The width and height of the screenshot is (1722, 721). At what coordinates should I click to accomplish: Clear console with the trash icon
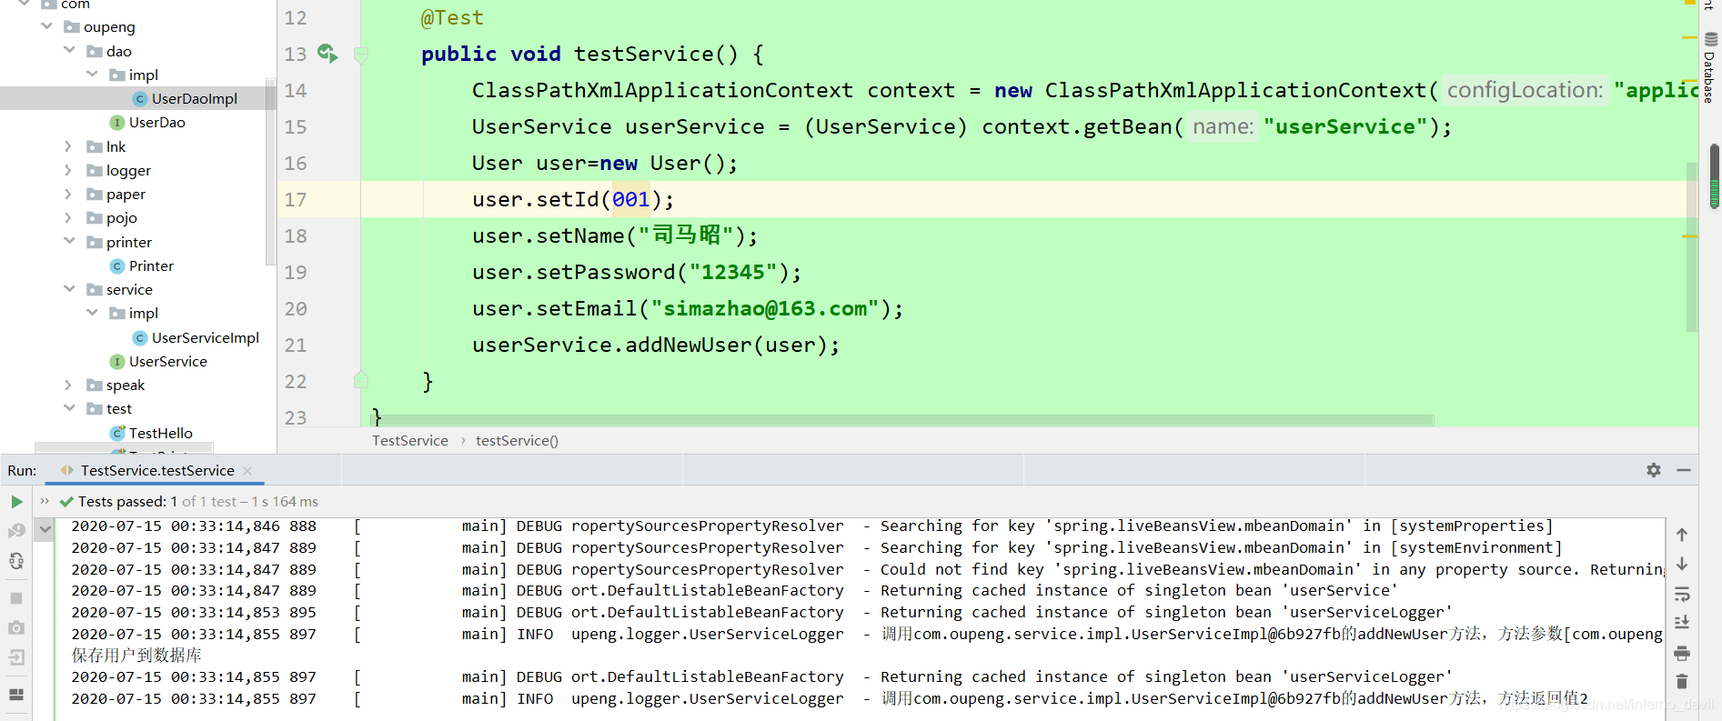pos(1682,682)
